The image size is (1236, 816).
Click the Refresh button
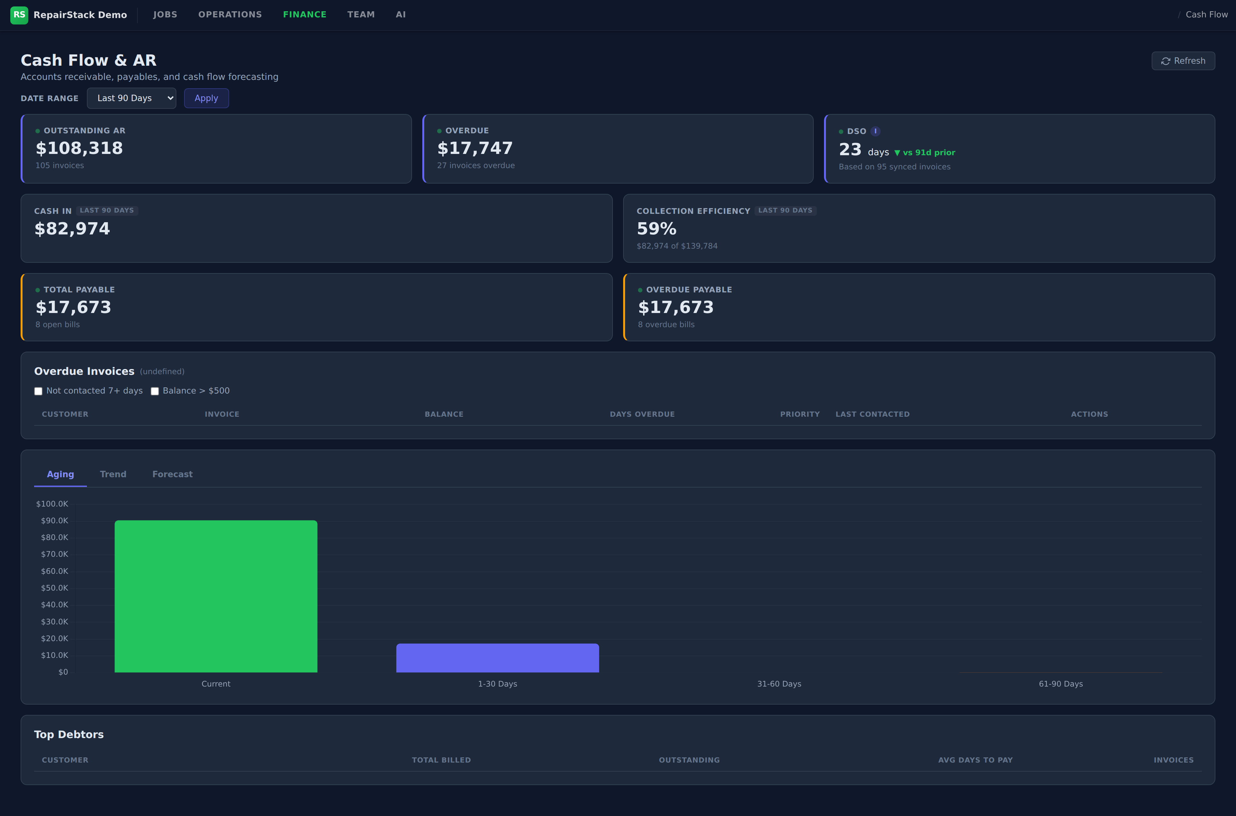[1183, 61]
